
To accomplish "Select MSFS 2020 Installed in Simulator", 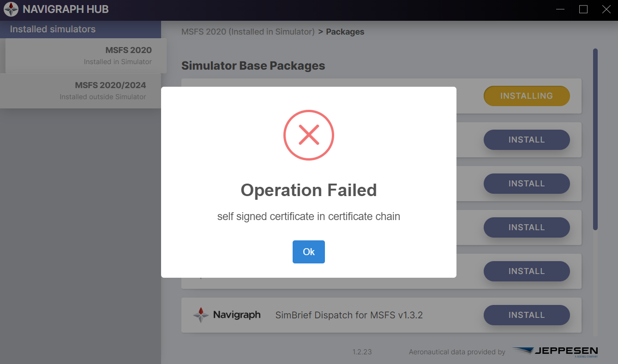I will coord(86,55).
